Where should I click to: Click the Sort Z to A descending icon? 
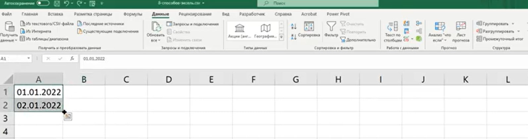[x=294, y=37]
